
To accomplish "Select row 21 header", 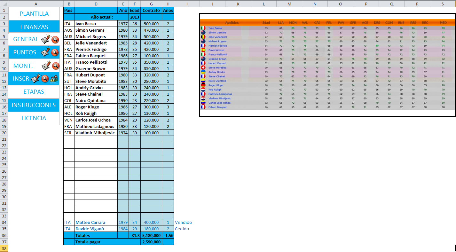I will (x=4, y=139).
